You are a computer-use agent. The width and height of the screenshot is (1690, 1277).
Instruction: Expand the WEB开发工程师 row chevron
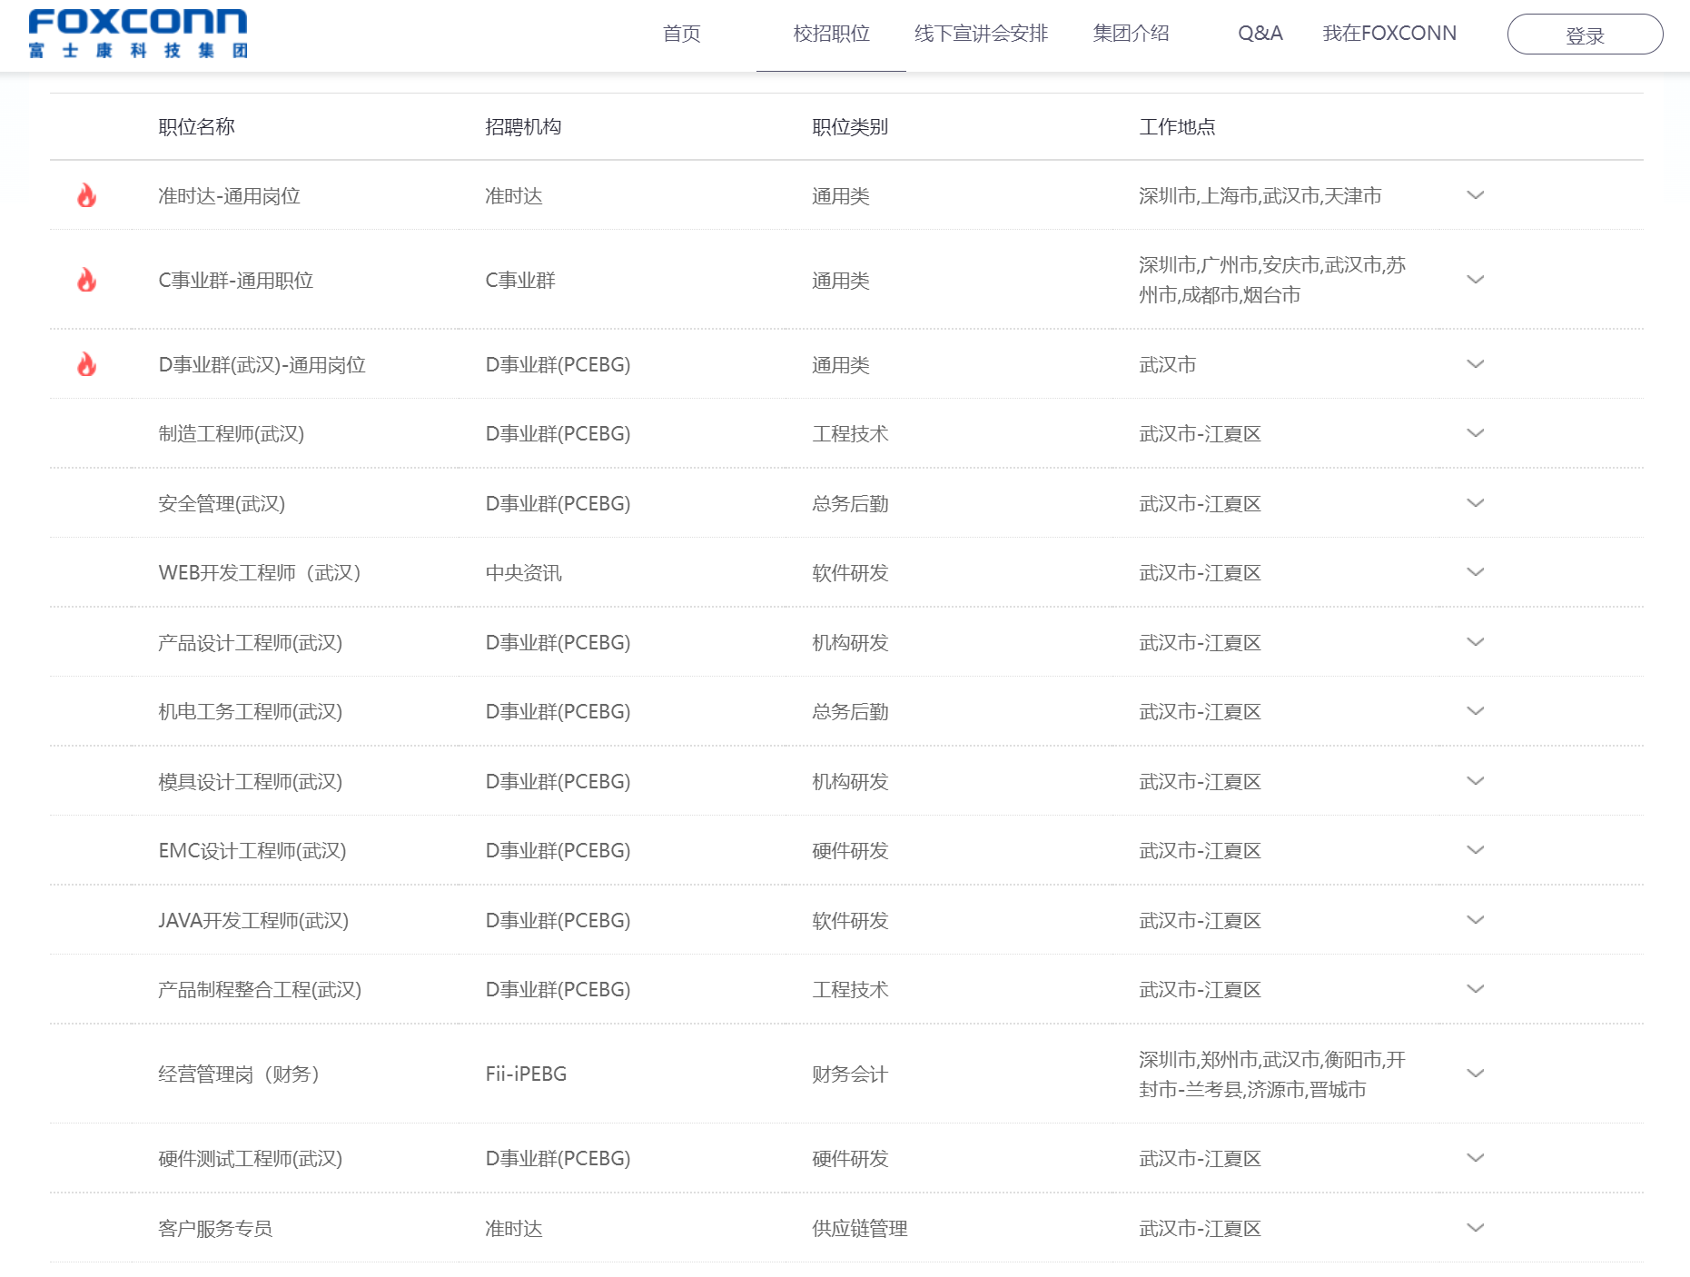(1476, 572)
